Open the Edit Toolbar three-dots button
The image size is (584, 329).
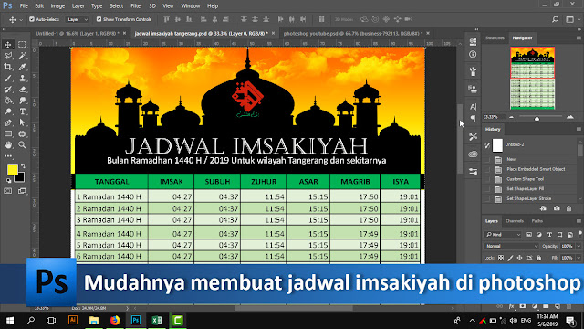(8, 156)
